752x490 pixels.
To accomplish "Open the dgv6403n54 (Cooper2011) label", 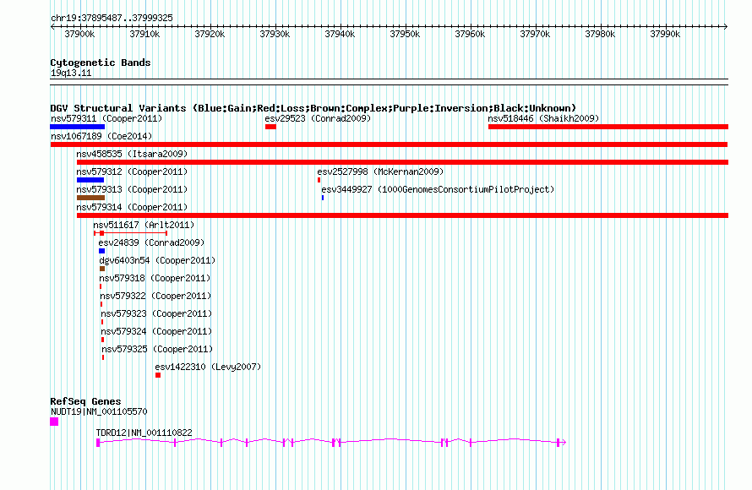I will click(157, 260).
